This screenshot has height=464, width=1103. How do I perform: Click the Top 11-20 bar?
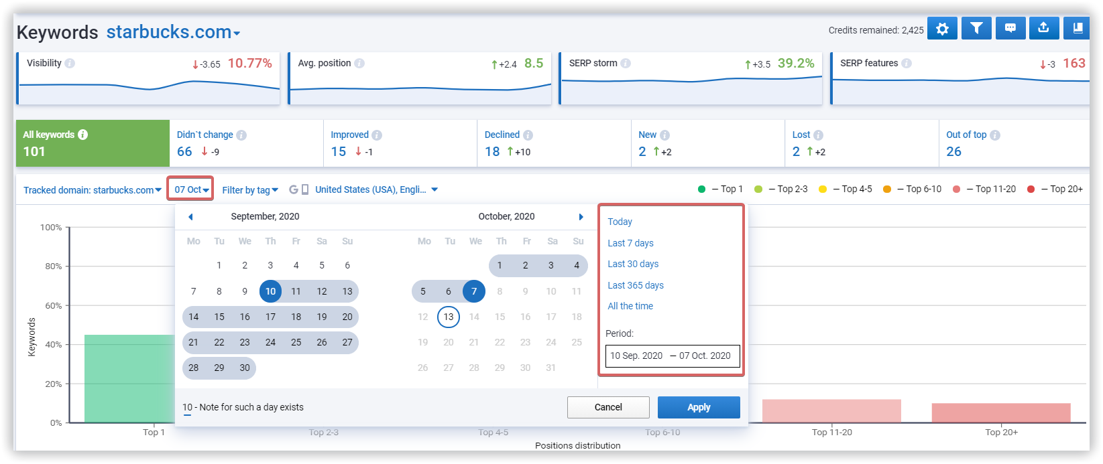[x=831, y=411]
